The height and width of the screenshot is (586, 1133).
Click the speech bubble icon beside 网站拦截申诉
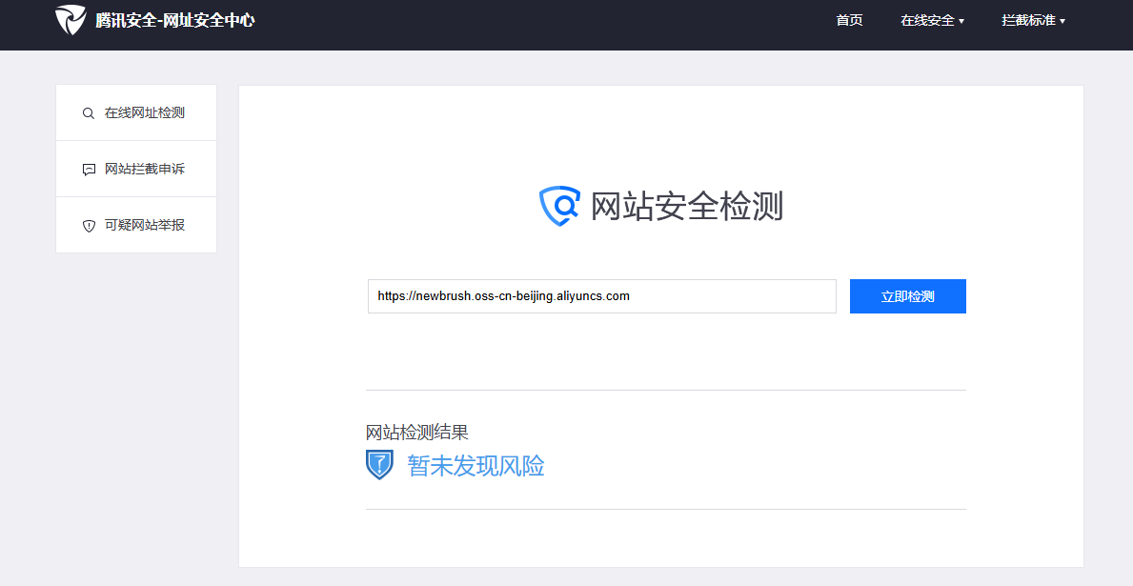pos(89,170)
